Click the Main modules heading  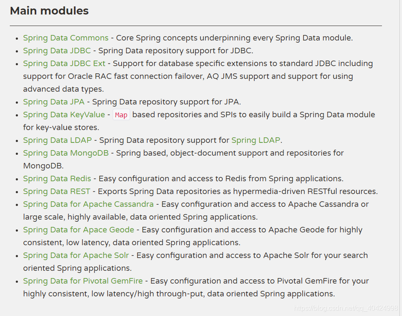click(x=49, y=11)
